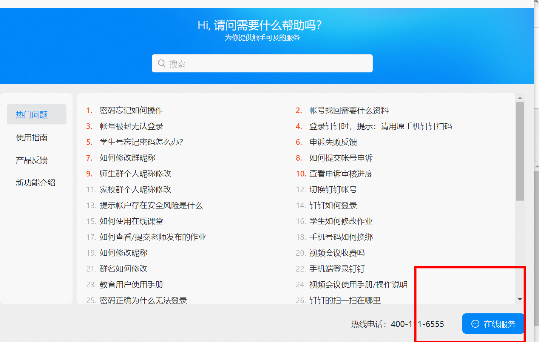The height and width of the screenshot is (342, 539).
Task: Click the vertical scrollbar thumb
Action: [x=520, y=151]
